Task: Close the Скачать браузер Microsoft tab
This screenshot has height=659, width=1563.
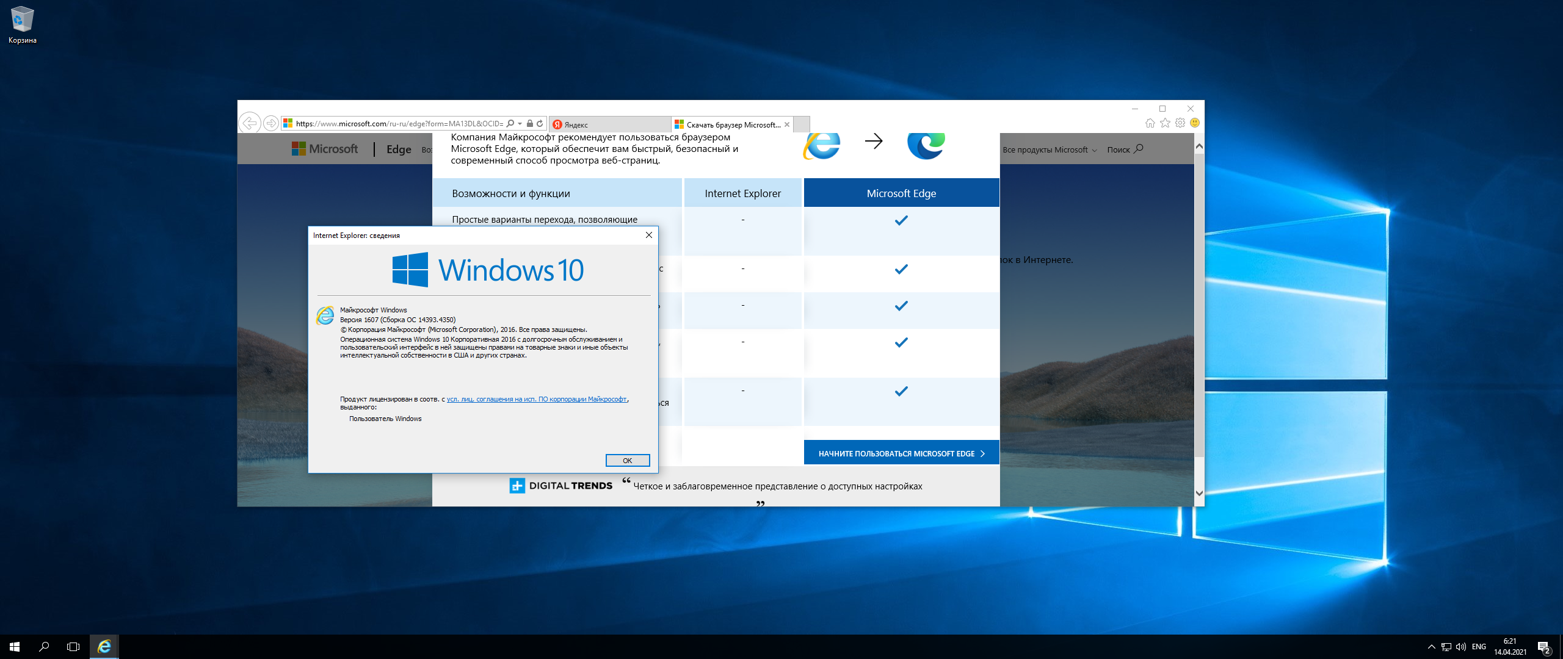Action: 787,124
